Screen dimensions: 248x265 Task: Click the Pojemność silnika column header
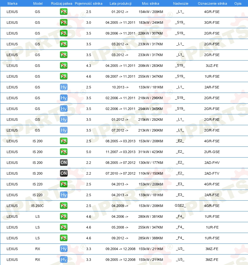coord(88,3)
